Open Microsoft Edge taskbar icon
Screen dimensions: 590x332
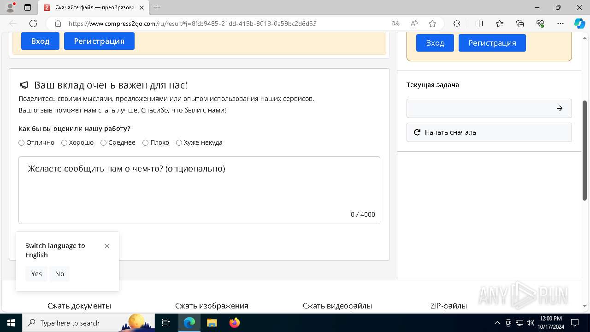point(189,323)
